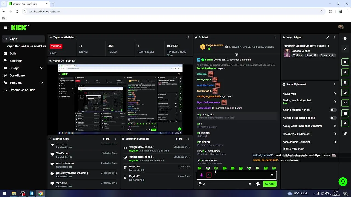Expand Stüdyo section in left sidebar
Image resolution: width=351 pixels, height=197 pixels.
click(42, 68)
